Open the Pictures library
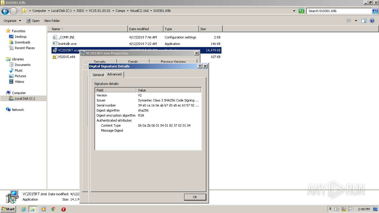The image size is (379, 213). (20, 76)
